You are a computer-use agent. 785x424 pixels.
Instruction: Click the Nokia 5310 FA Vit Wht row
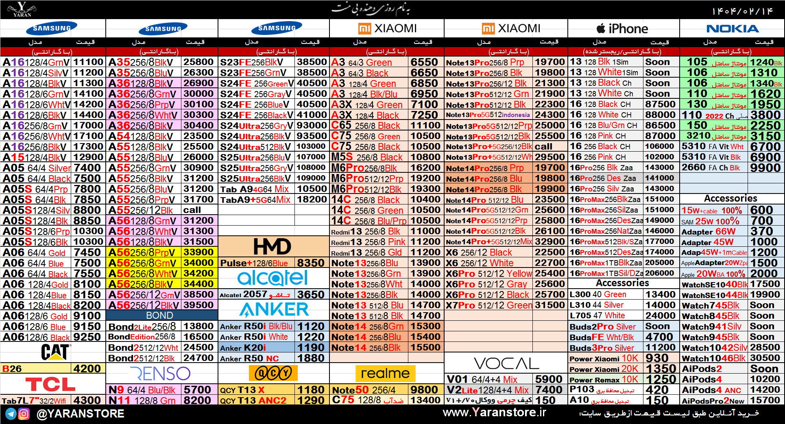point(732,146)
